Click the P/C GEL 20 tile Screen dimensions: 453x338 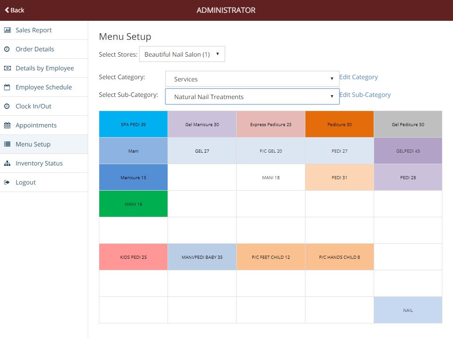pyautogui.click(x=271, y=151)
